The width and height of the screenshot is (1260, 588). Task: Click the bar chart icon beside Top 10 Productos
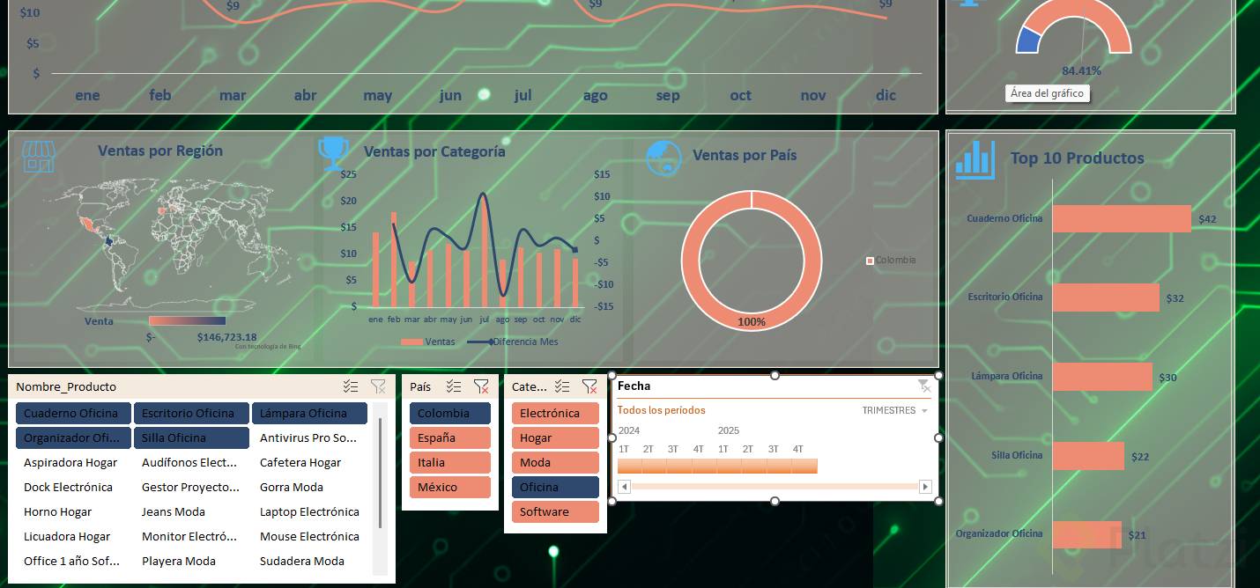(x=975, y=159)
